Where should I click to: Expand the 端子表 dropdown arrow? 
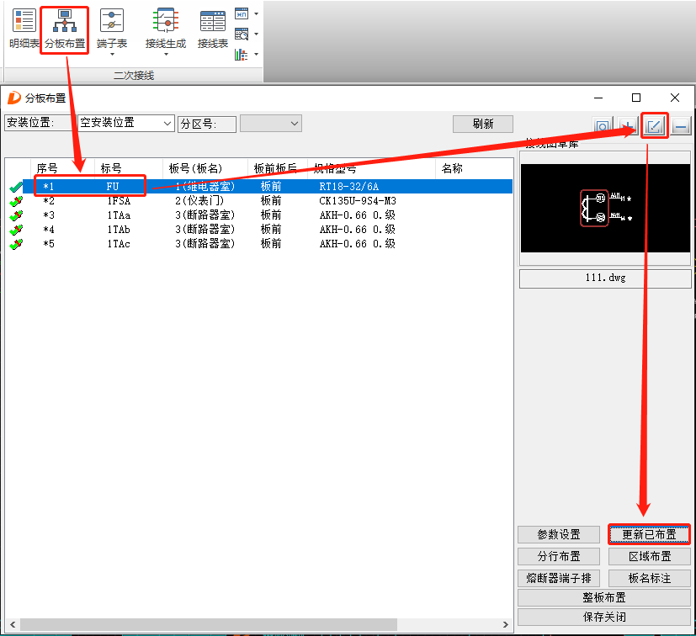click(x=112, y=54)
